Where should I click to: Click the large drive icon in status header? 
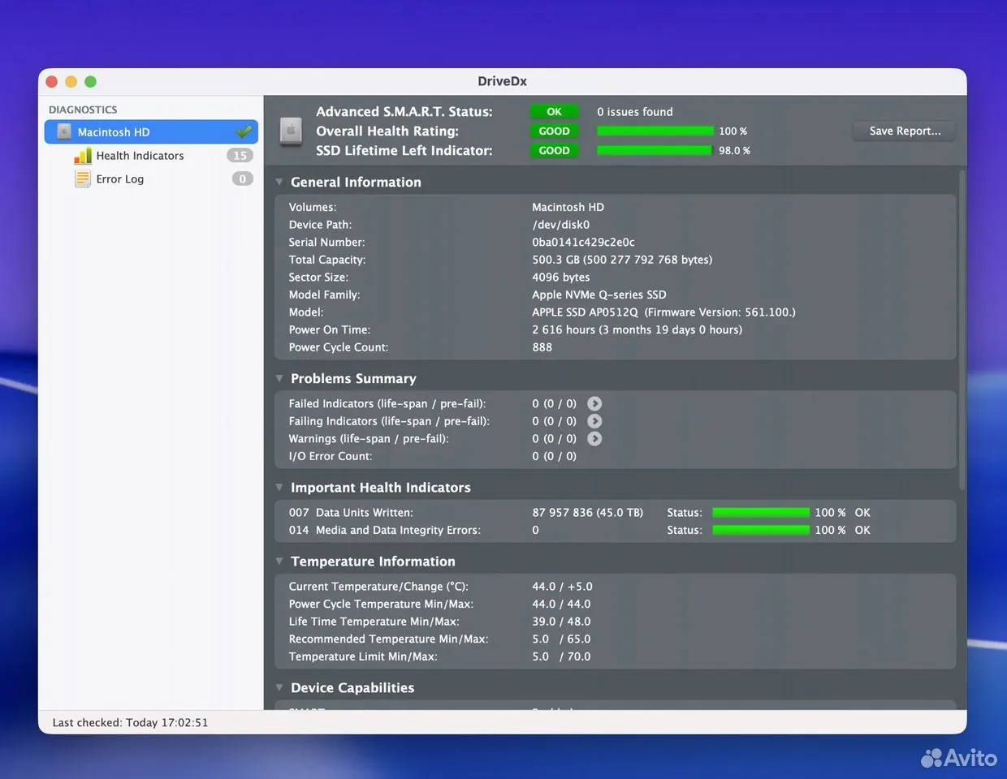click(x=291, y=131)
